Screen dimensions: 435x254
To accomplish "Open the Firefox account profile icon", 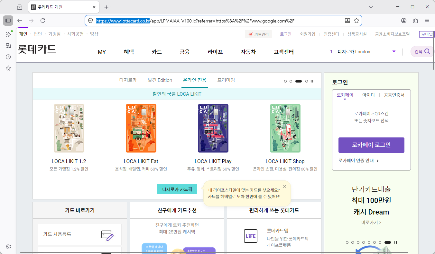I will tap(404, 21).
